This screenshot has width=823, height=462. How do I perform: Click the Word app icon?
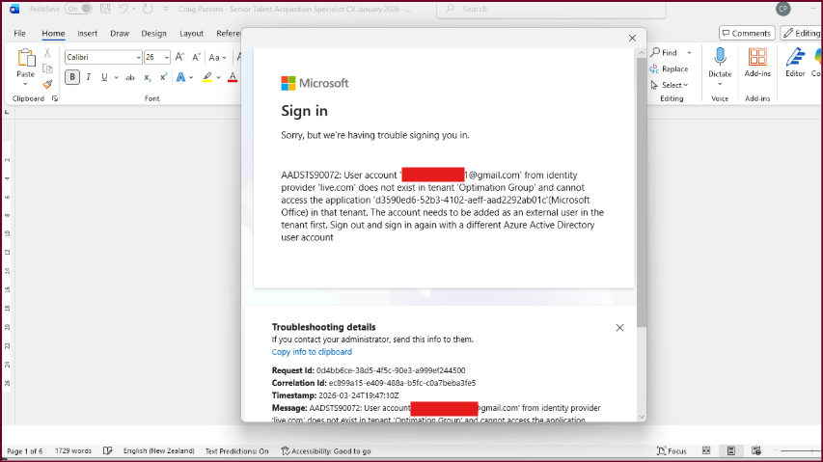[14, 9]
